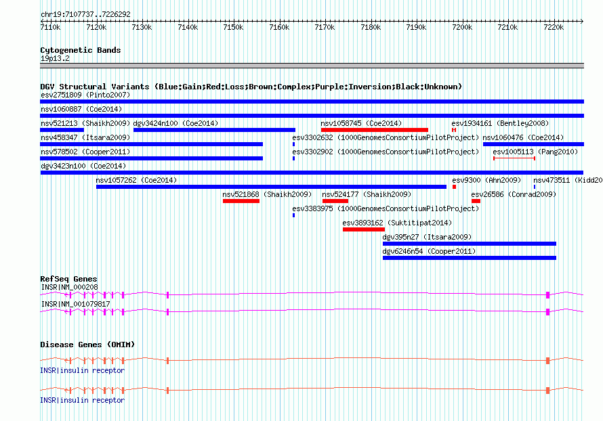Click the 7220k ruler position
This screenshot has width=603, height=421.
[x=554, y=27]
